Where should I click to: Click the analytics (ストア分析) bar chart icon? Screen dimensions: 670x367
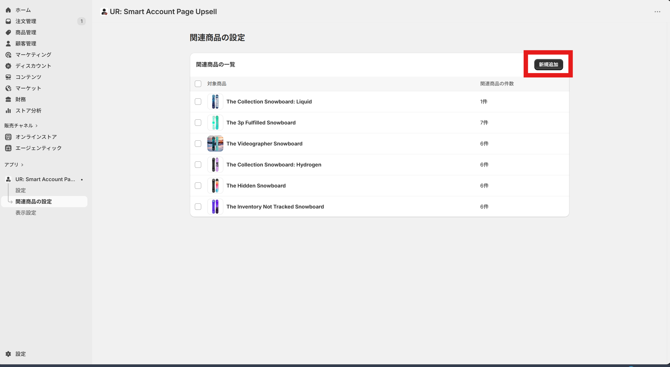click(8, 110)
